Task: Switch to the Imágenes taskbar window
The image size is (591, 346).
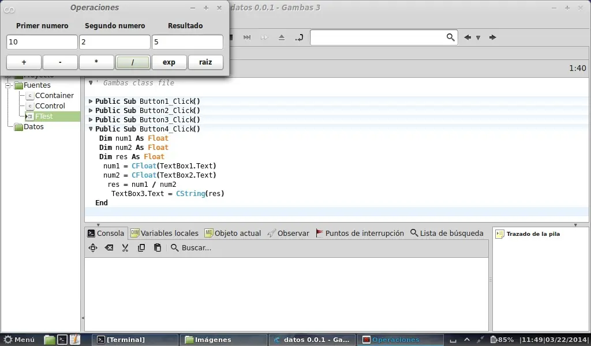Action: coord(223,340)
